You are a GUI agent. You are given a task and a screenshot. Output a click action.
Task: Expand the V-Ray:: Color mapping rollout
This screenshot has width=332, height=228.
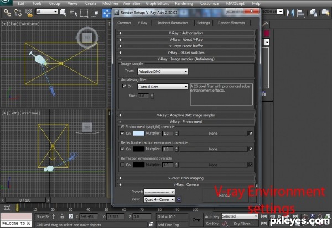[x=186, y=178]
